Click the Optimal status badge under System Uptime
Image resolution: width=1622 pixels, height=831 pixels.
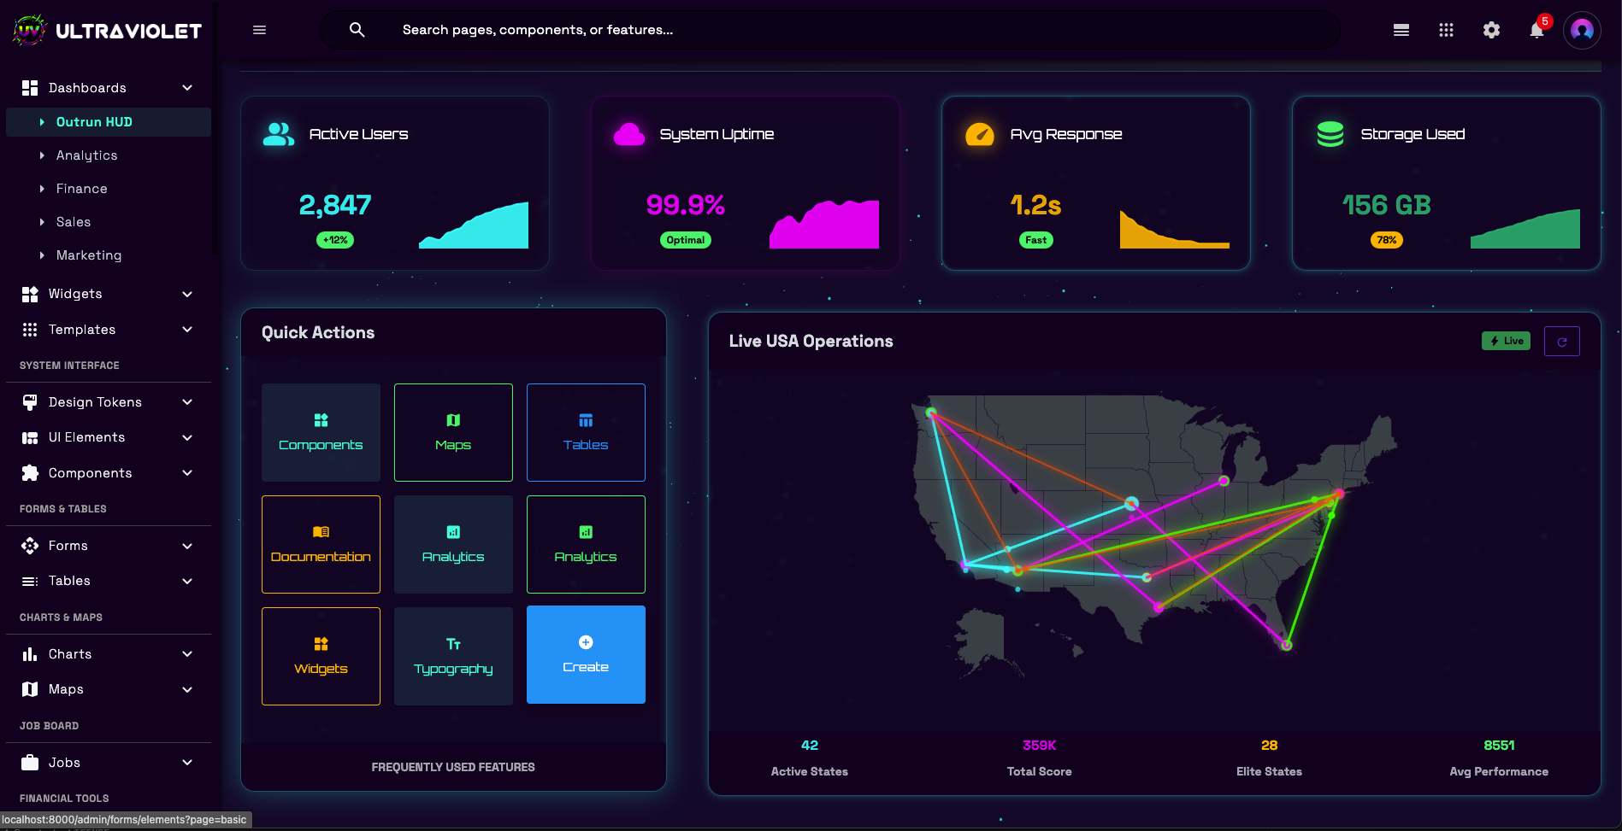click(685, 240)
